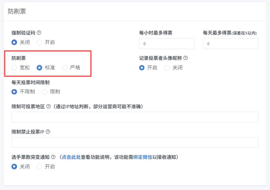Screen dimensions: 270x190
Task: Select 不限制 for daily voting time
Action: click(14, 92)
